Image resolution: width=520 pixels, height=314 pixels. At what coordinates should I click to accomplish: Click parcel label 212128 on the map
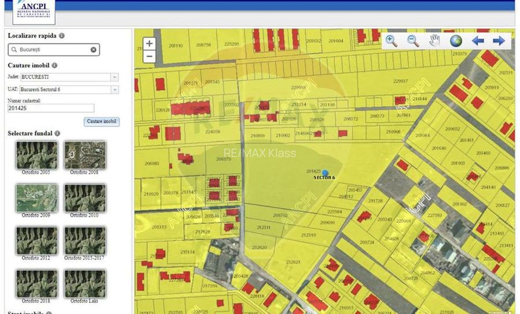(x=203, y=232)
